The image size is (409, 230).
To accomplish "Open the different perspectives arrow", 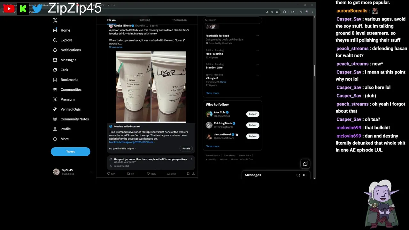I will tap(191, 159).
